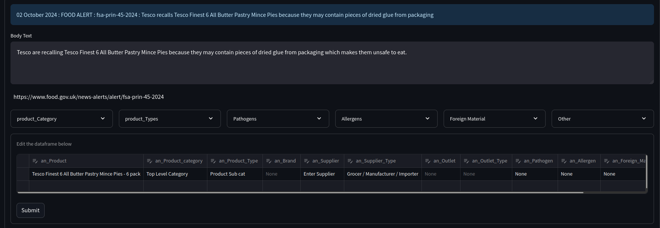Click edit icon beside an_Supplier_Type header
The height and width of the screenshot is (228, 660).
click(x=350, y=161)
